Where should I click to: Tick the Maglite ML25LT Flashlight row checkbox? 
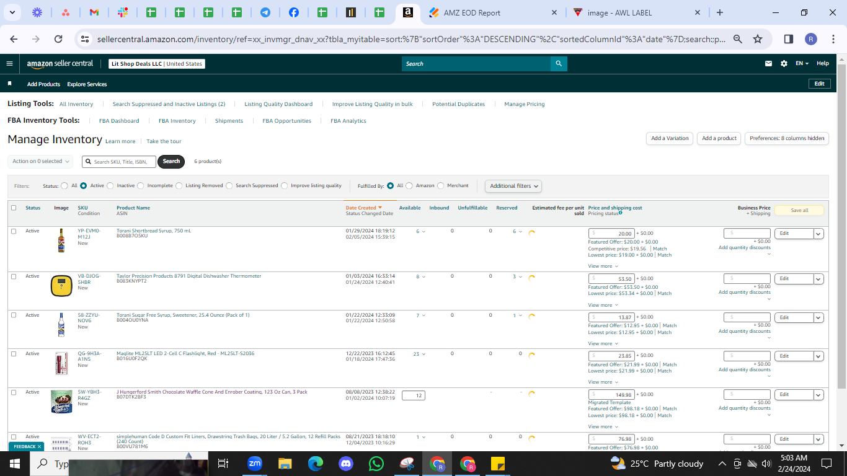(x=14, y=354)
